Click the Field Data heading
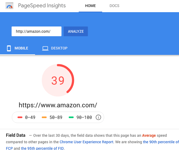 (16, 135)
